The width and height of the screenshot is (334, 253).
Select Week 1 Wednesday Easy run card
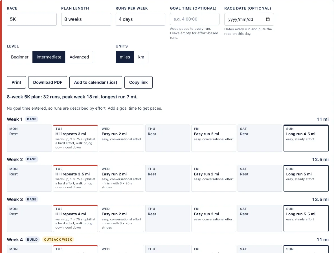121,138
